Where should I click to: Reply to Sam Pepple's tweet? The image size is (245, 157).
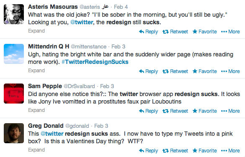148,111
